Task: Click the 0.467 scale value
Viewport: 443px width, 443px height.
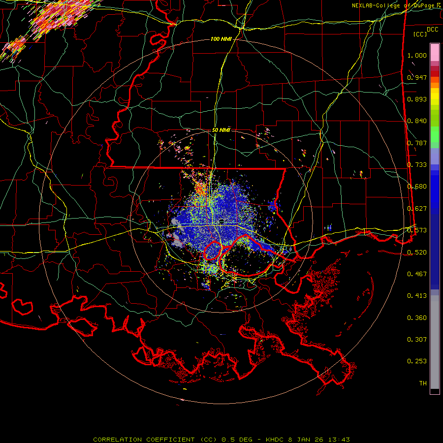Action: [x=417, y=274]
